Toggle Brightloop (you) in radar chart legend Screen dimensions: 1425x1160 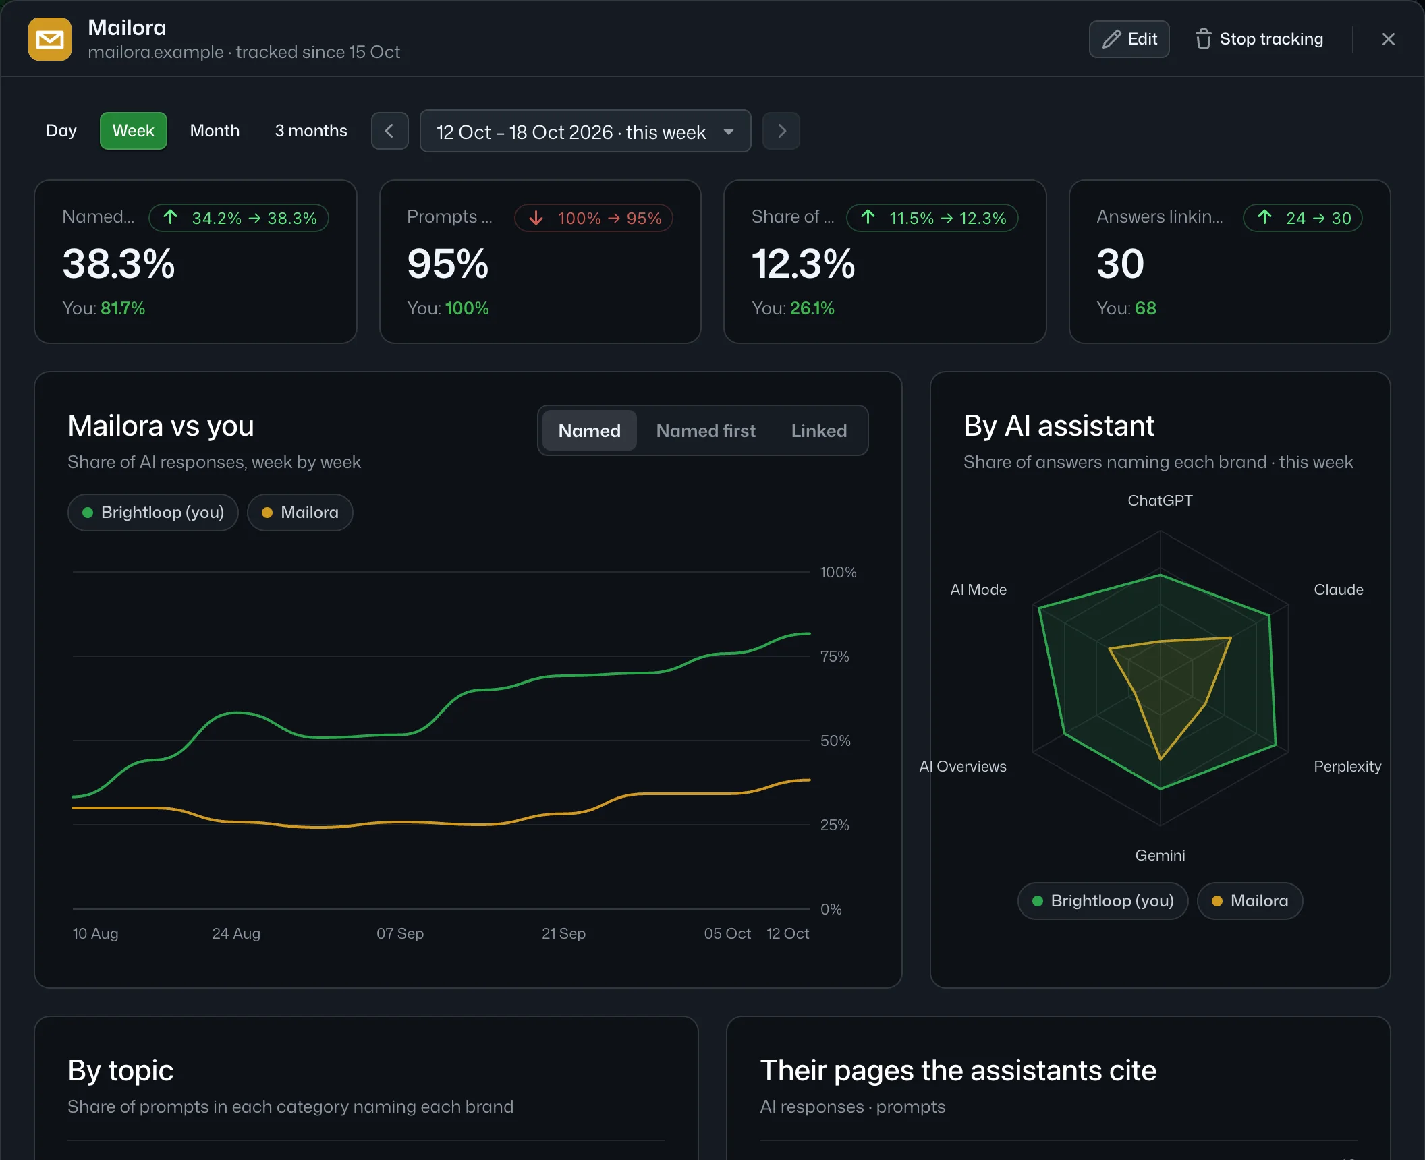tap(1102, 901)
